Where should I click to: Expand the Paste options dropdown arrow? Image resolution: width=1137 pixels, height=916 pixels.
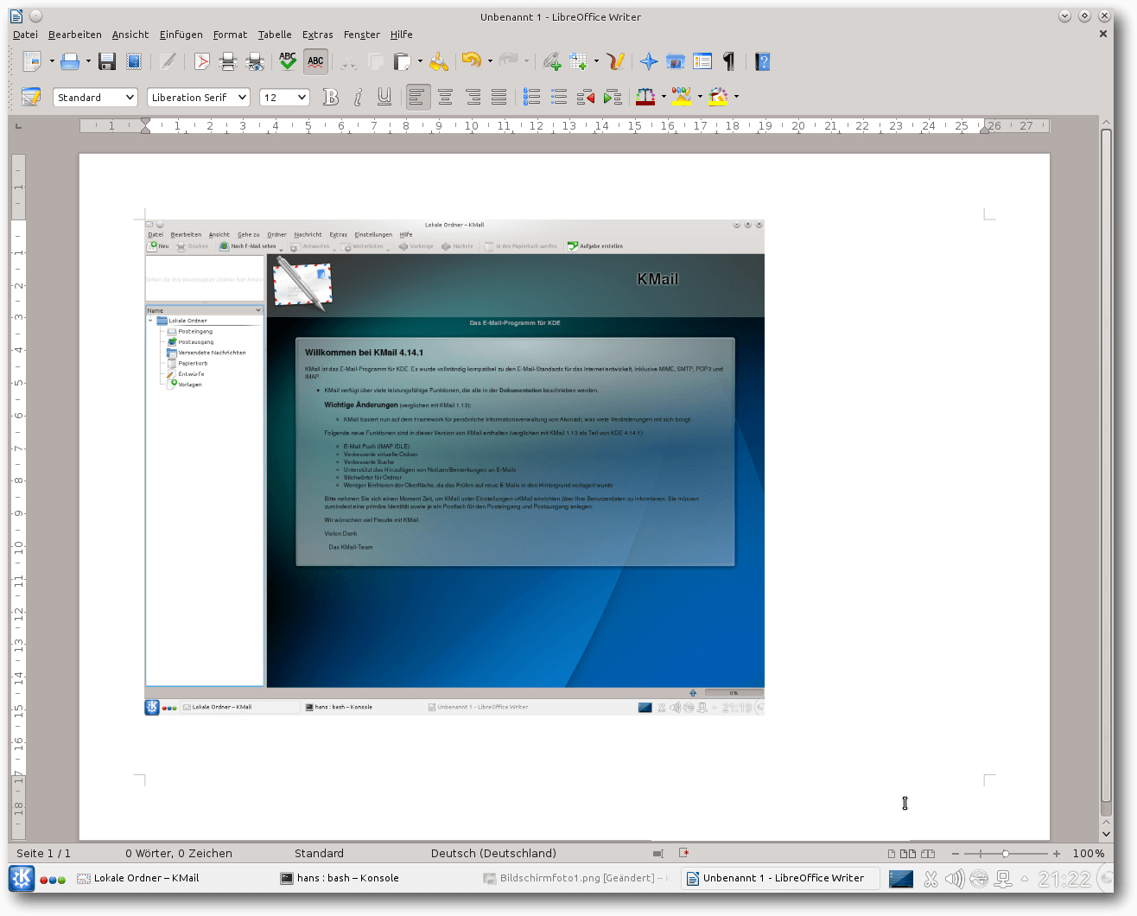coord(420,61)
